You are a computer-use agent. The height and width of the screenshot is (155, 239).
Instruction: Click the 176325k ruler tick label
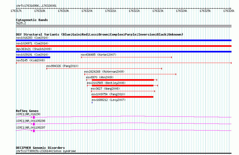coord(205,11)
